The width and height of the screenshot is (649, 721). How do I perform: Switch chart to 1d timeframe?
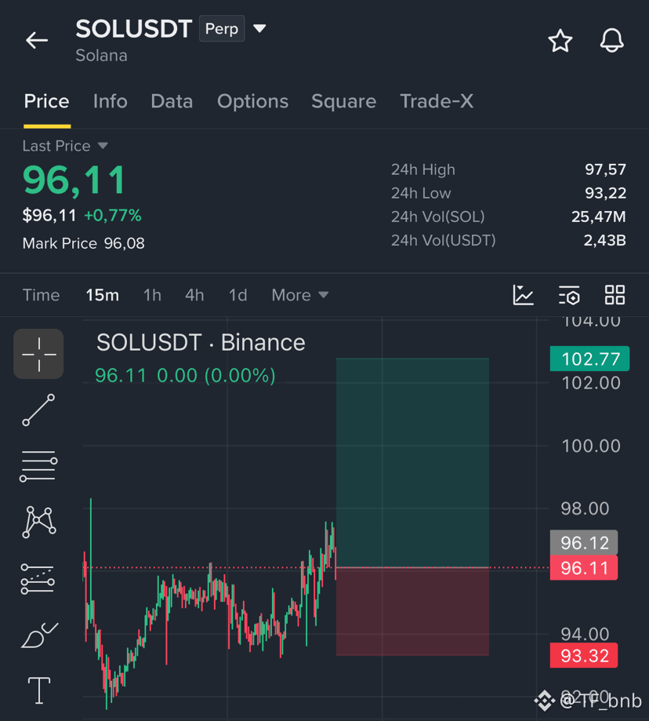(x=238, y=295)
